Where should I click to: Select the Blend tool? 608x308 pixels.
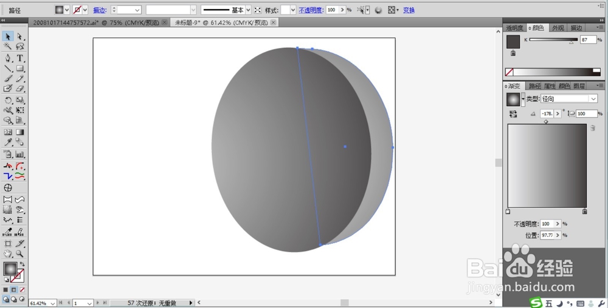click(20, 142)
